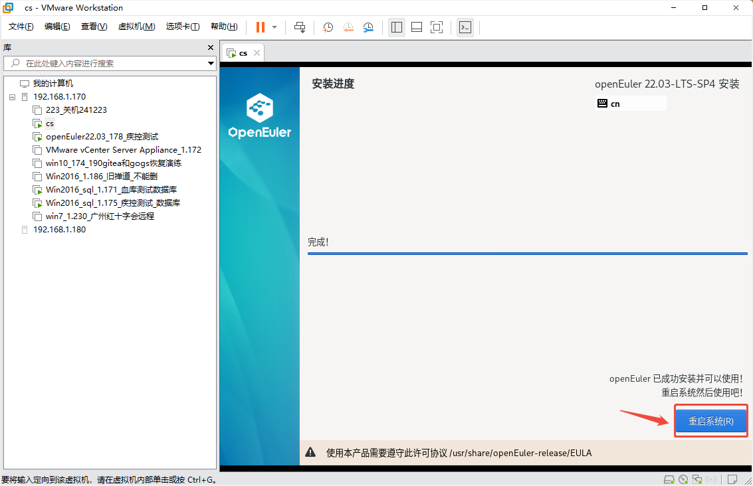The width and height of the screenshot is (753, 486).
Task: Pause the virtual machine with orange pause icon
Action: pos(261,27)
